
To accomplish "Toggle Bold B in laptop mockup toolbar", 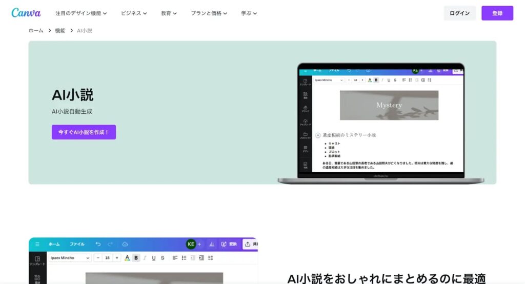I will pos(376,80).
